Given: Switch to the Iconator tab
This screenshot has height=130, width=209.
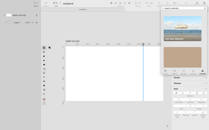Looking at the screenshot, I should pos(193,72).
